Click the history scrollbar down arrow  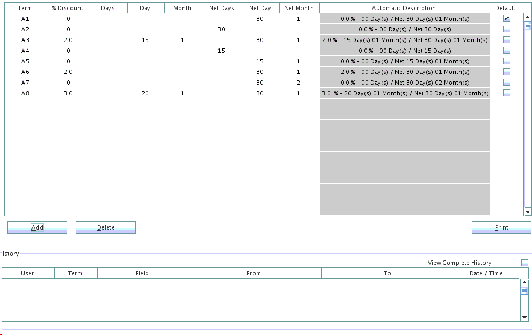click(x=525, y=317)
